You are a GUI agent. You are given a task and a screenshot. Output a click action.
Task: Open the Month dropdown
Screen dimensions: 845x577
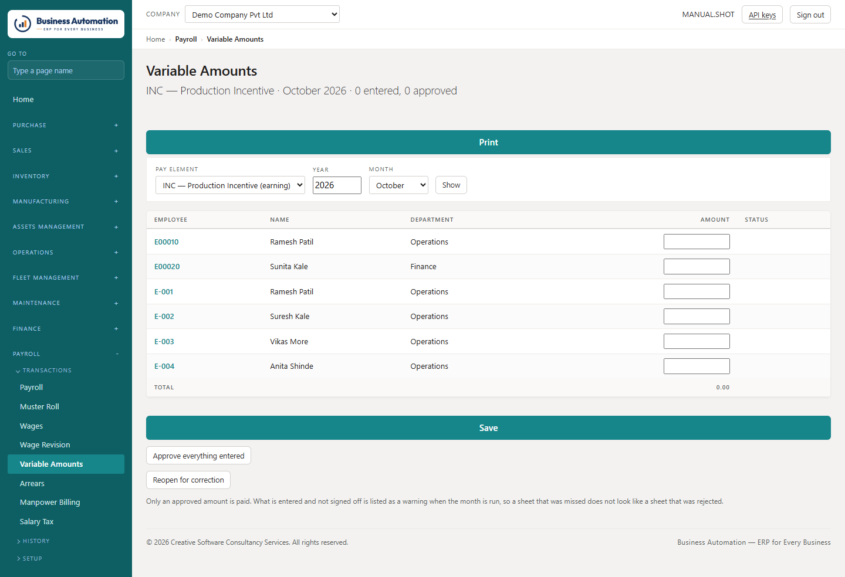click(398, 185)
